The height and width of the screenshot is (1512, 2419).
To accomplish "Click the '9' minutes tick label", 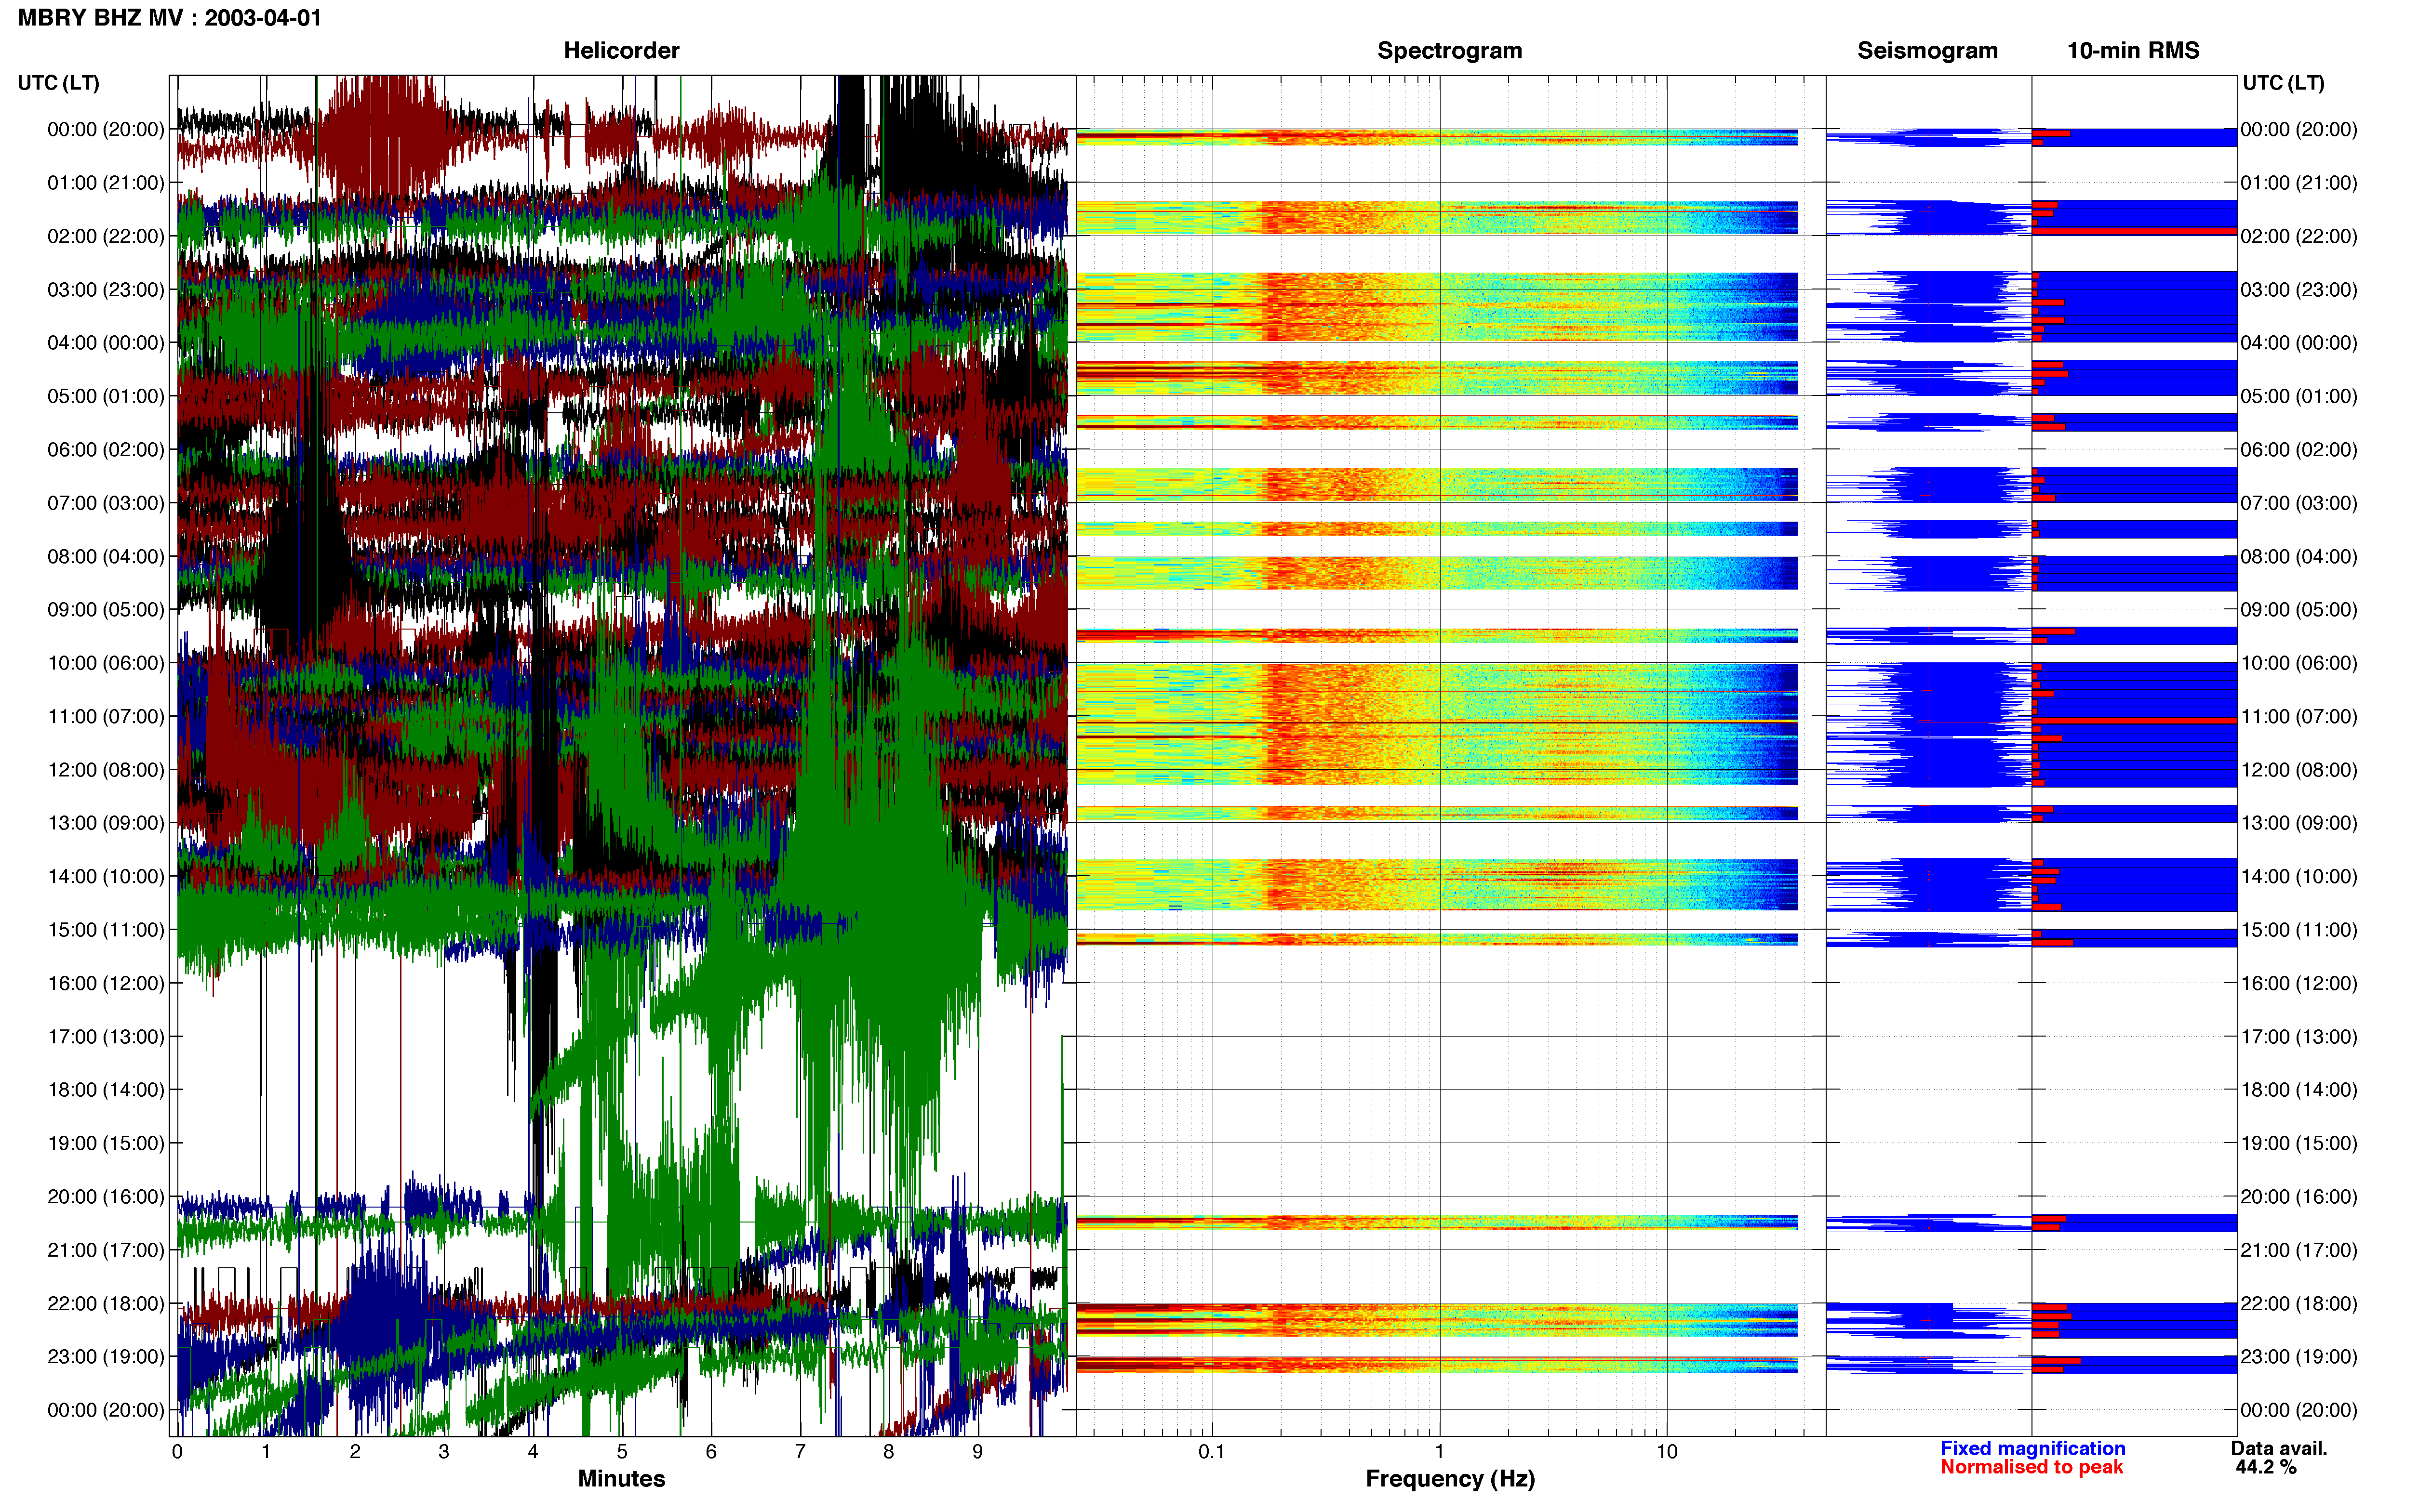I will [977, 1451].
